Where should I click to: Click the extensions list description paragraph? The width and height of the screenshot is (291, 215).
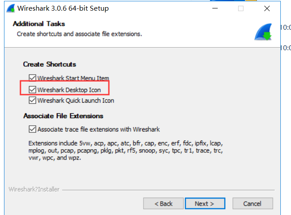125,150
